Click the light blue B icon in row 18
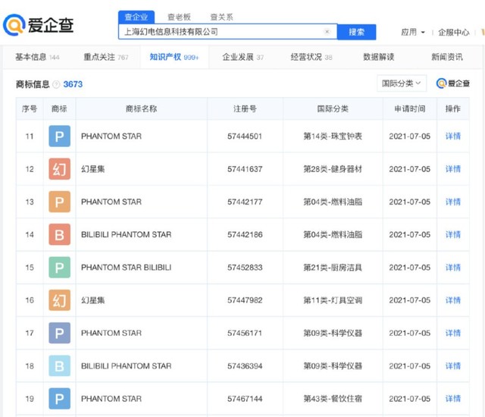Viewport: 485px width, 417px height. 59,366
